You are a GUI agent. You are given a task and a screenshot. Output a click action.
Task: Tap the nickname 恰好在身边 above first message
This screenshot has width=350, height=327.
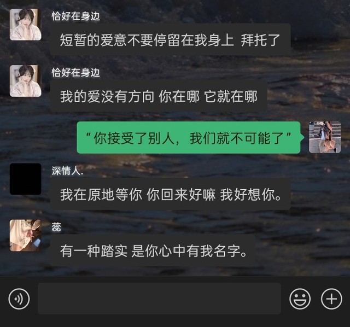[75, 16]
